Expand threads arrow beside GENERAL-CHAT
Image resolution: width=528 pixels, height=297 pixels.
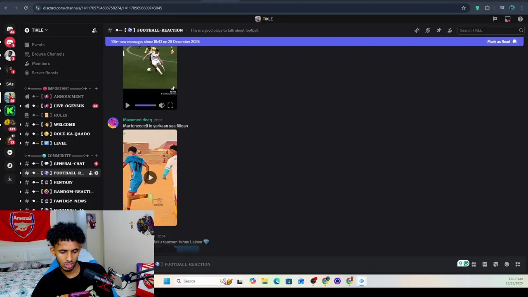click(21, 164)
